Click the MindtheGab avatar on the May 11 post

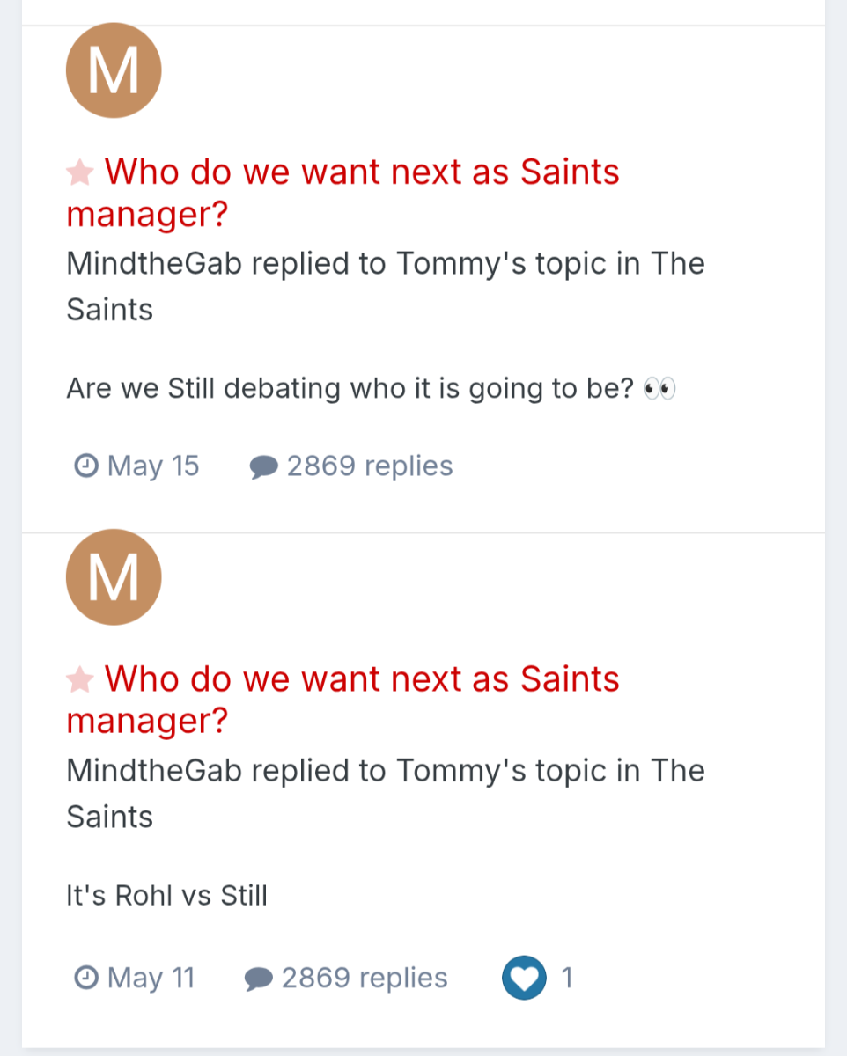click(x=114, y=577)
